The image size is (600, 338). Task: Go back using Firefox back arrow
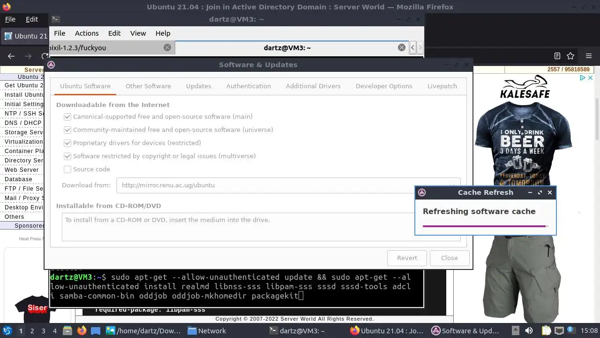[x=11, y=56]
